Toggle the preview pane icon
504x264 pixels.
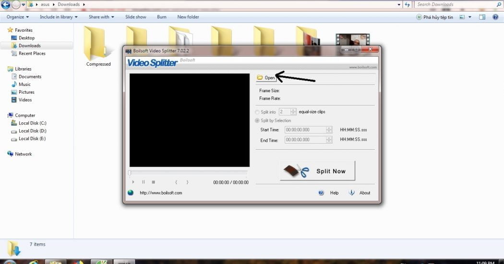point(482,17)
